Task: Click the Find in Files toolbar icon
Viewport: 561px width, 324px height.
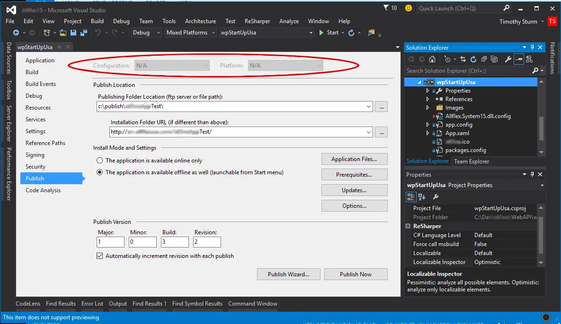Action: tap(371, 33)
